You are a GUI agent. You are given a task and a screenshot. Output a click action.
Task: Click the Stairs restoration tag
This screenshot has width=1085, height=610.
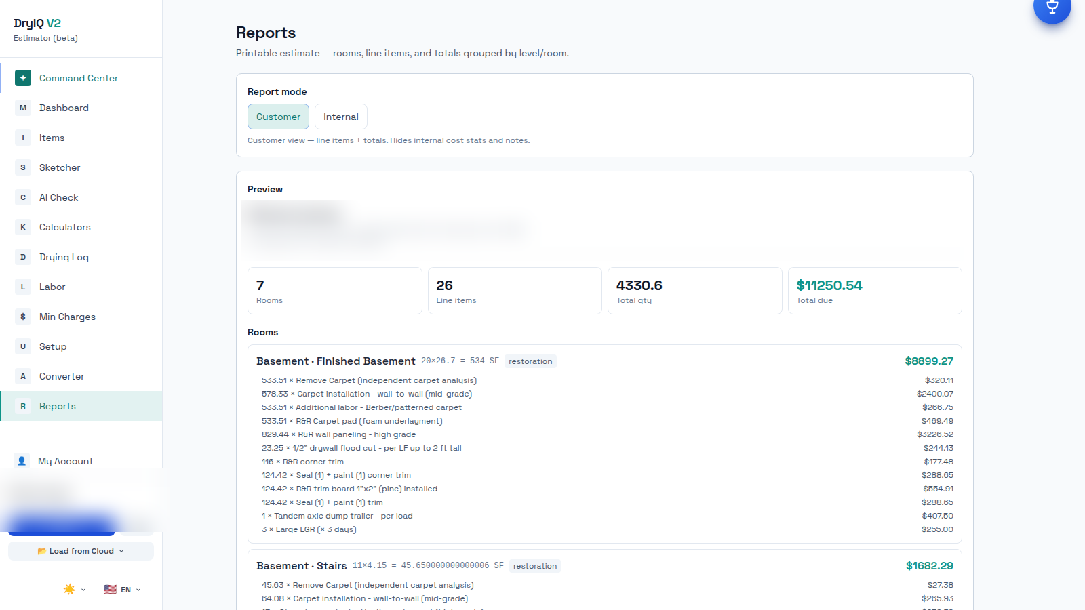click(x=535, y=566)
